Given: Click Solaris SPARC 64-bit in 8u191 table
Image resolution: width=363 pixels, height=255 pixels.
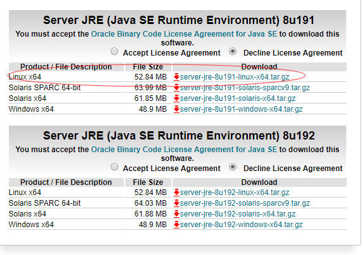Looking at the screenshot, I should click(44, 88).
